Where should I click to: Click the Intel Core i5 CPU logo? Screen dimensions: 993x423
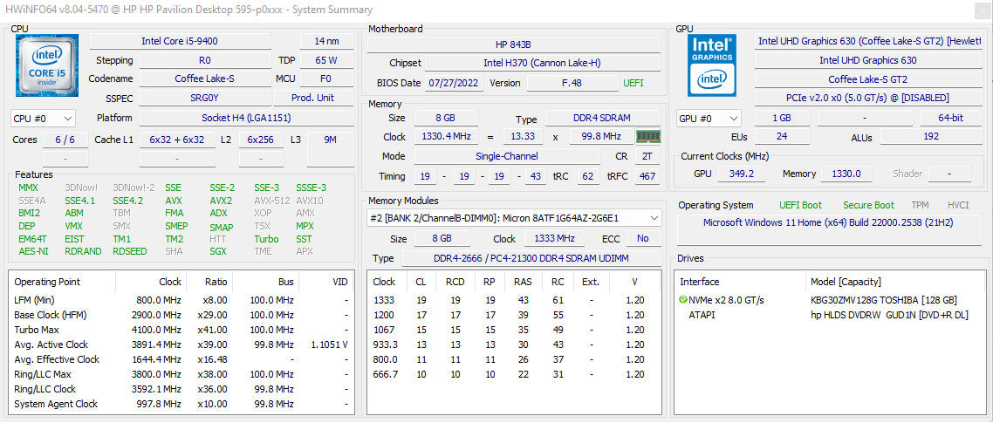coord(47,65)
